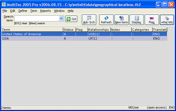Click the Categories column header
The height and width of the screenshot is (111, 176).
(x=142, y=30)
